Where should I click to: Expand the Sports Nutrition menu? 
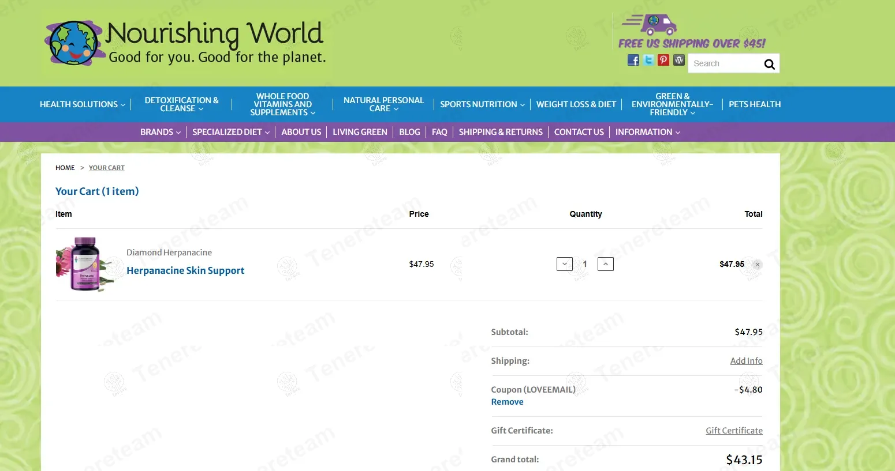pyautogui.click(x=482, y=104)
